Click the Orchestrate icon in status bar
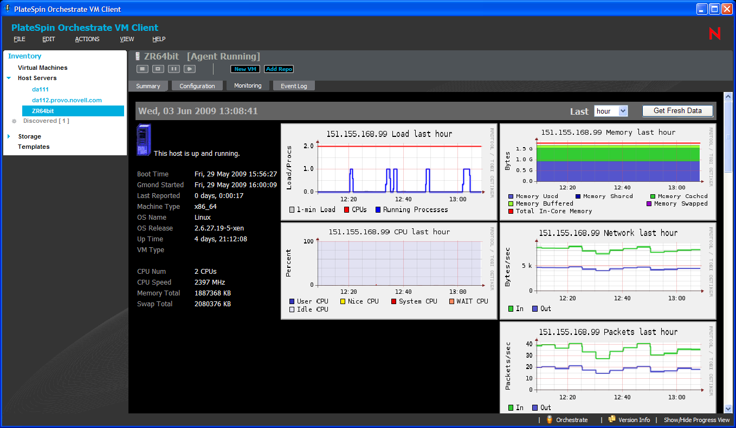Viewport: 736px width, 428px height. (550, 420)
